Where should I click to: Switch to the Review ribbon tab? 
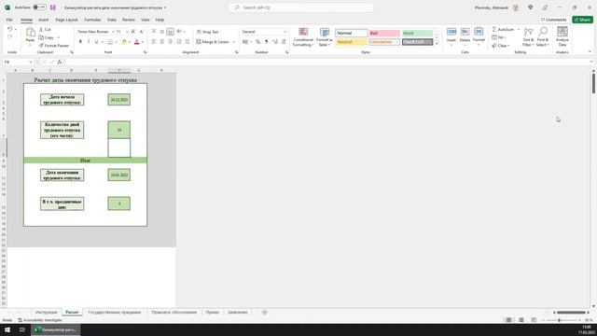coord(129,20)
